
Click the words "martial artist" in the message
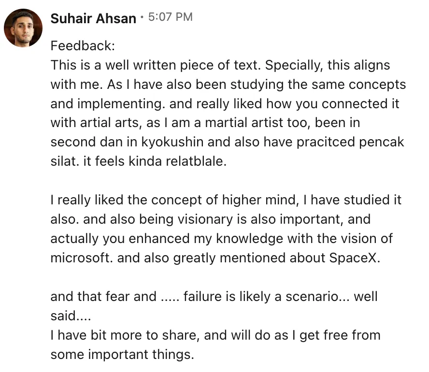click(x=244, y=123)
